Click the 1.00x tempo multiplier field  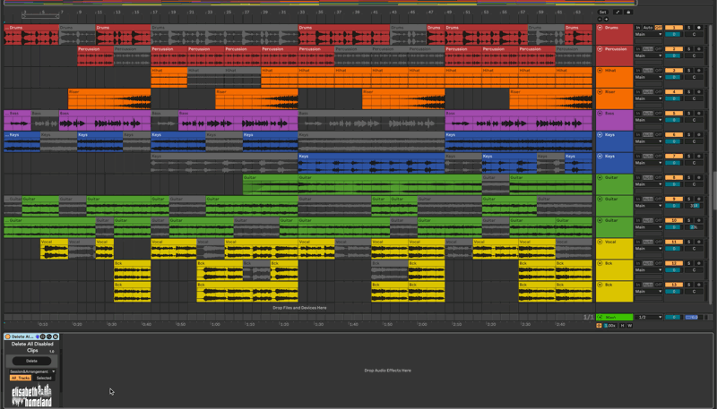click(610, 326)
